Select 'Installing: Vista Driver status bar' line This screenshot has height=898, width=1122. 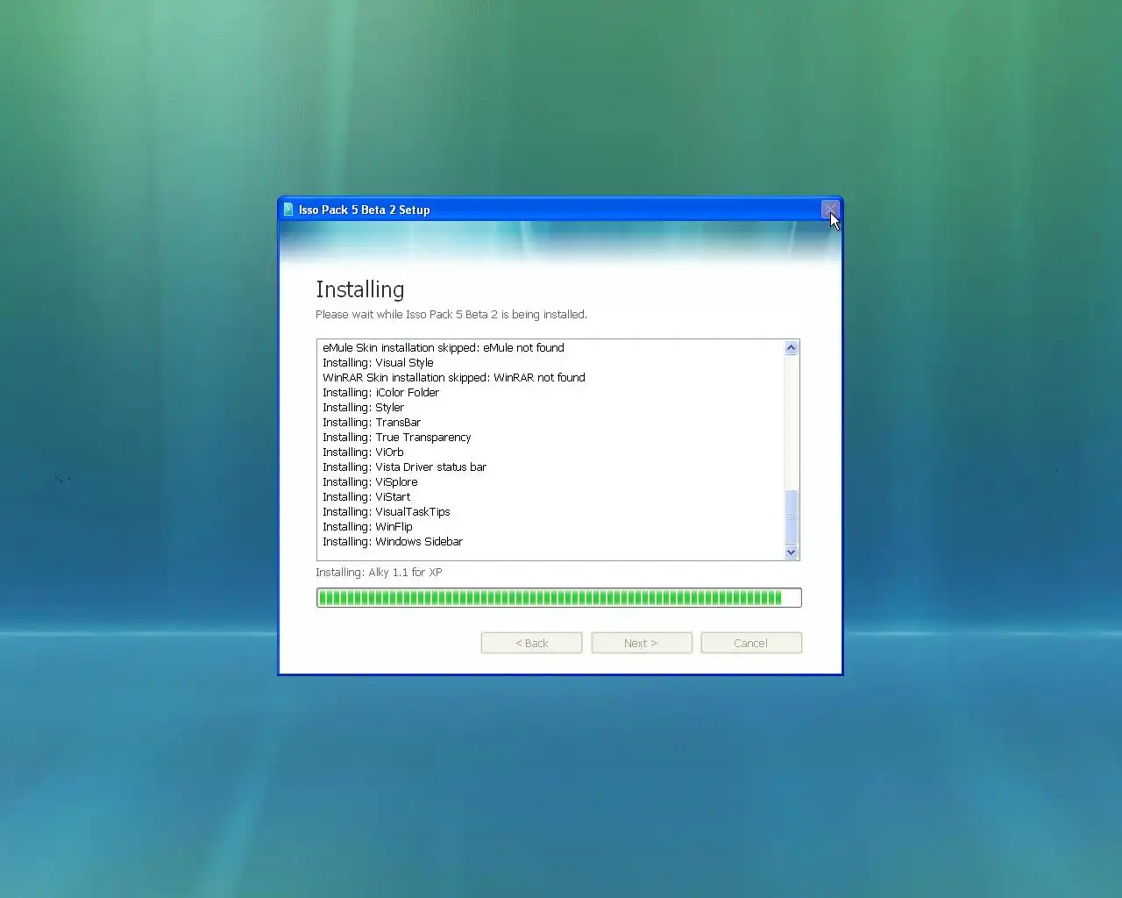[x=404, y=467]
